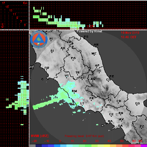Screen dimensions: 147x147
Task: Select the FG city marker
Action: pyautogui.click(x=137, y=105)
